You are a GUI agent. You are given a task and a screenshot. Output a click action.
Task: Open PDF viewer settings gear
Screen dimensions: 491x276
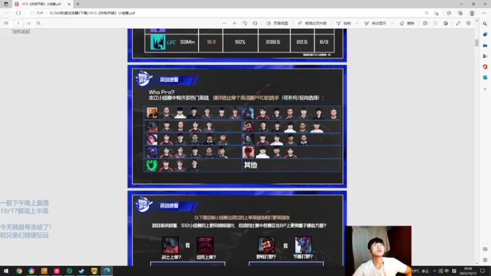(x=468, y=23)
